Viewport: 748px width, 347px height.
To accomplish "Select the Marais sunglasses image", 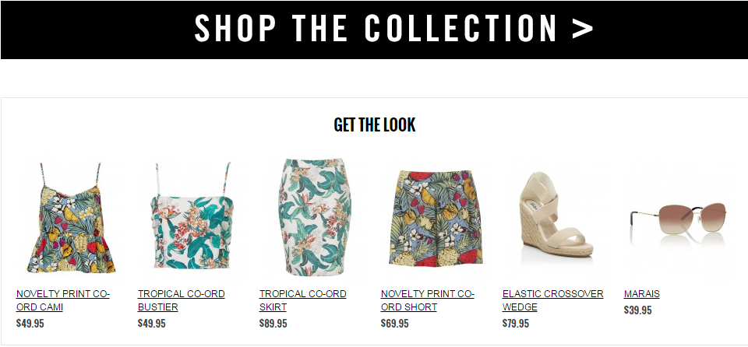I will 679,218.
